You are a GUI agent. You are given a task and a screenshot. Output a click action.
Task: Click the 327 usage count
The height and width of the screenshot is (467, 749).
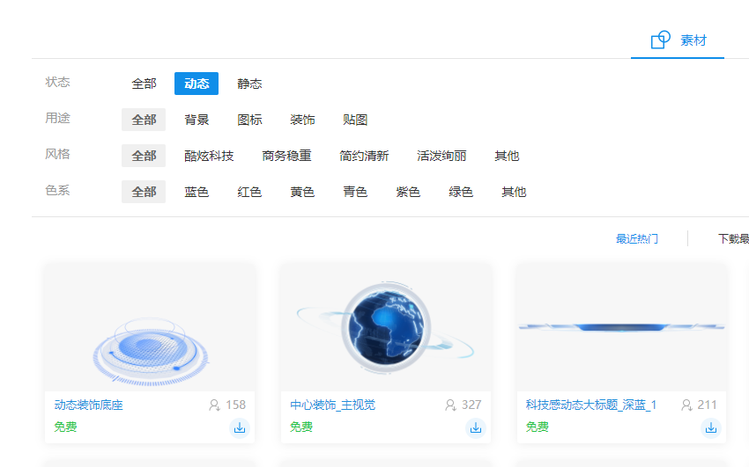[471, 405]
